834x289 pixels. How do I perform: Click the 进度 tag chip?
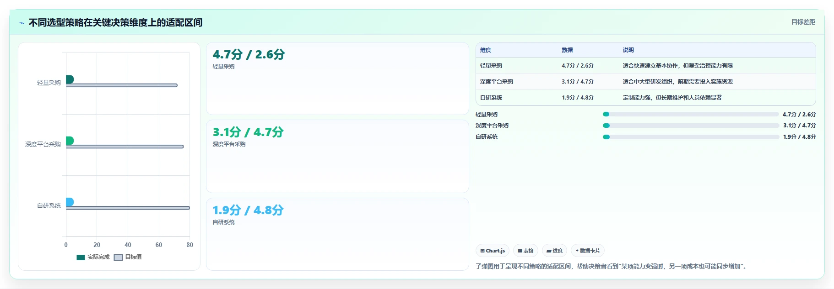[x=554, y=251]
